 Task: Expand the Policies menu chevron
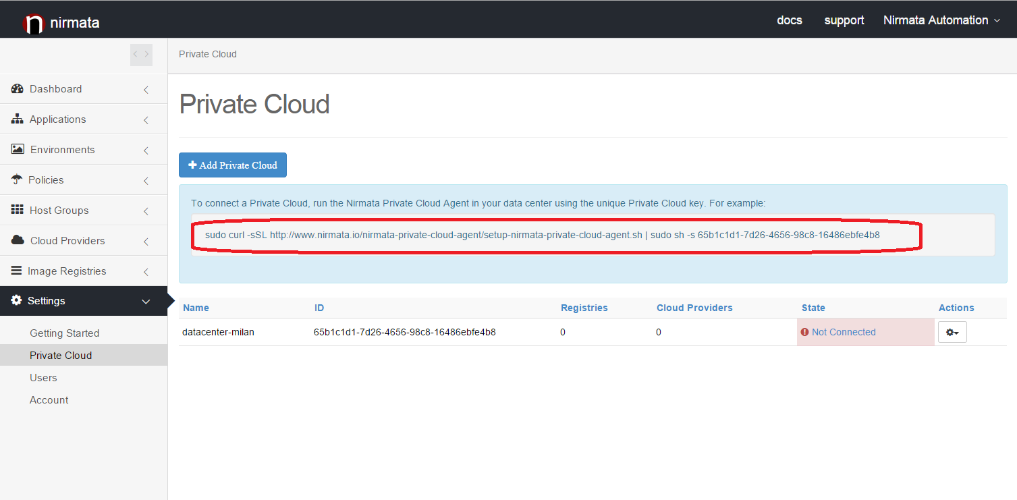point(146,181)
